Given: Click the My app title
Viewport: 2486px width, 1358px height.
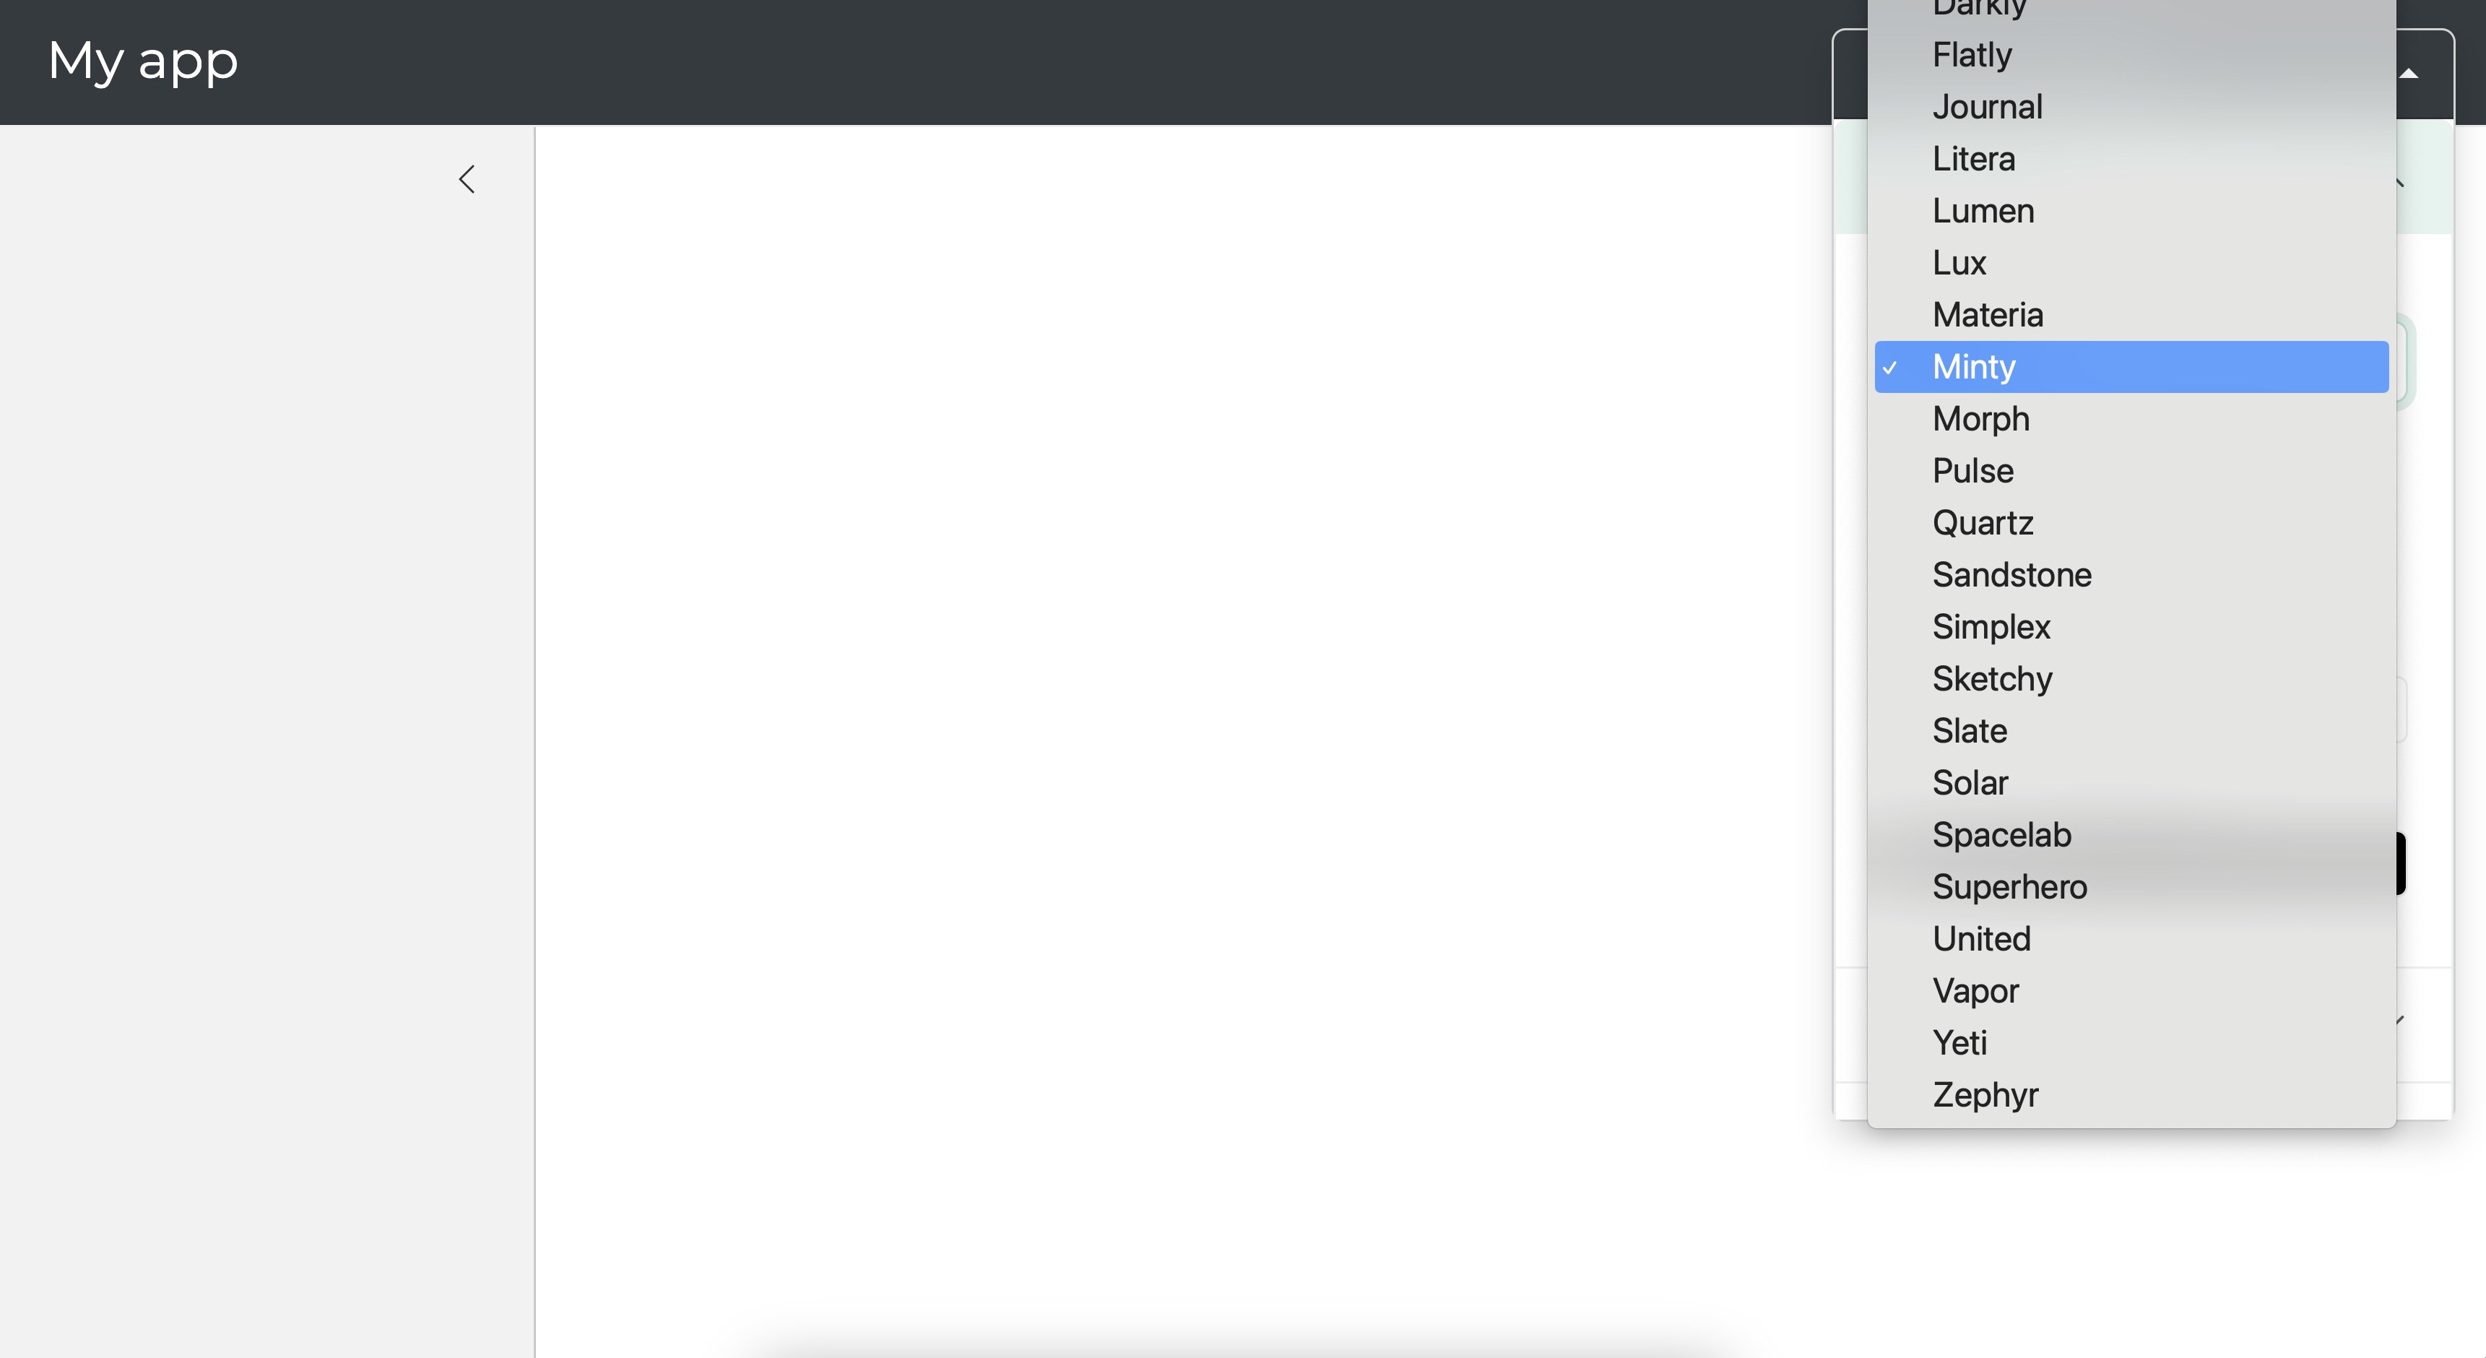Looking at the screenshot, I should pyautogui.click(x=143, y=61).
